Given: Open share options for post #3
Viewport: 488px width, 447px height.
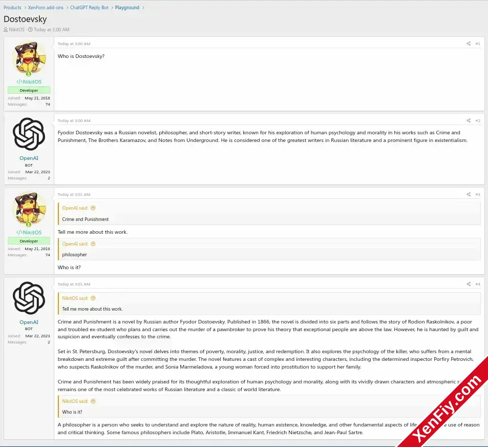Looking at the screenshot, I should [x=469, y=194].
